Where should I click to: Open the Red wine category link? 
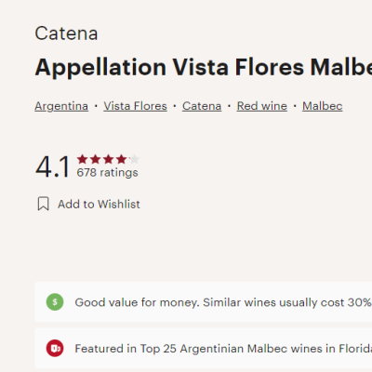(x=262, y=106)
